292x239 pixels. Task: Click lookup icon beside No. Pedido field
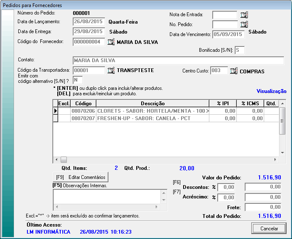point(244,24)
